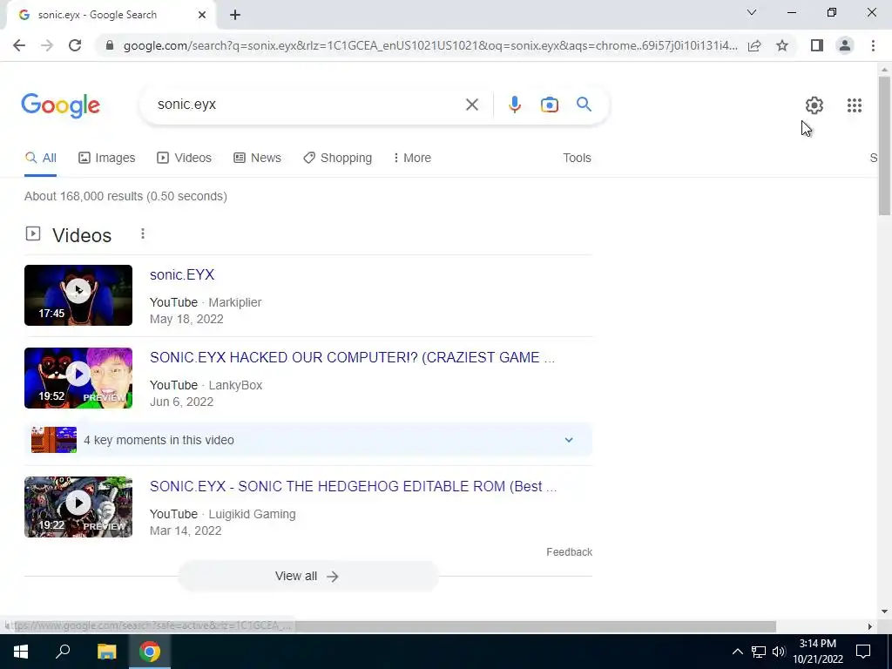Open Google quick settings gear
This screenshot has width=892, height=669.
tap(814, 105)
